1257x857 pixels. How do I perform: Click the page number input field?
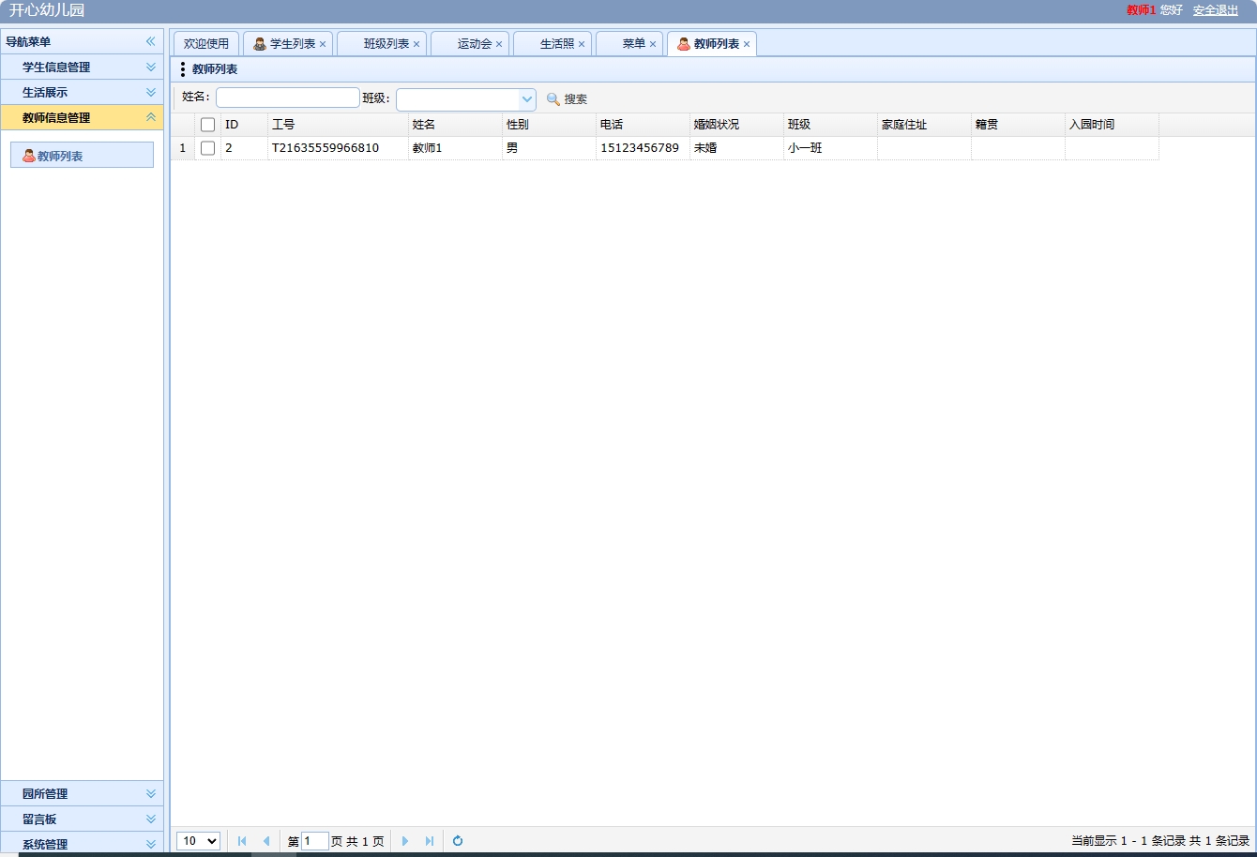[x=314, y=841]
